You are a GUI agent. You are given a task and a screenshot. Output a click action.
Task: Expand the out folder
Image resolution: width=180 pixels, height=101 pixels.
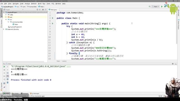[x=6, y=17]
